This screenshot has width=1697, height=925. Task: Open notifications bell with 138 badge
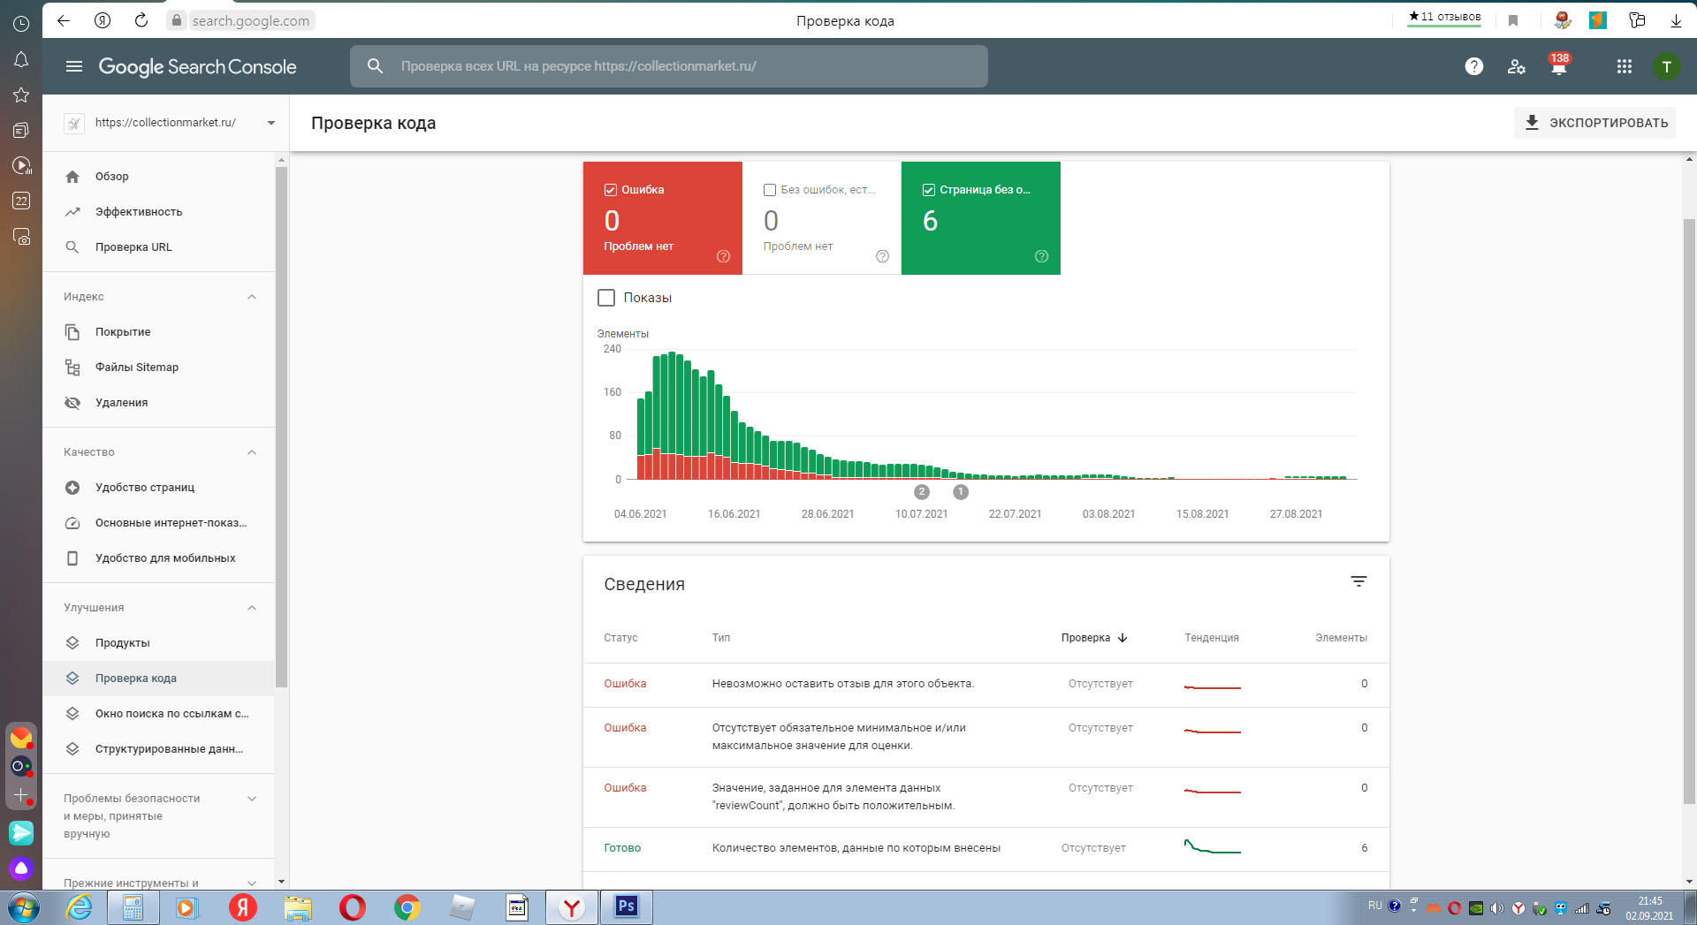(x=1559, y=64)
